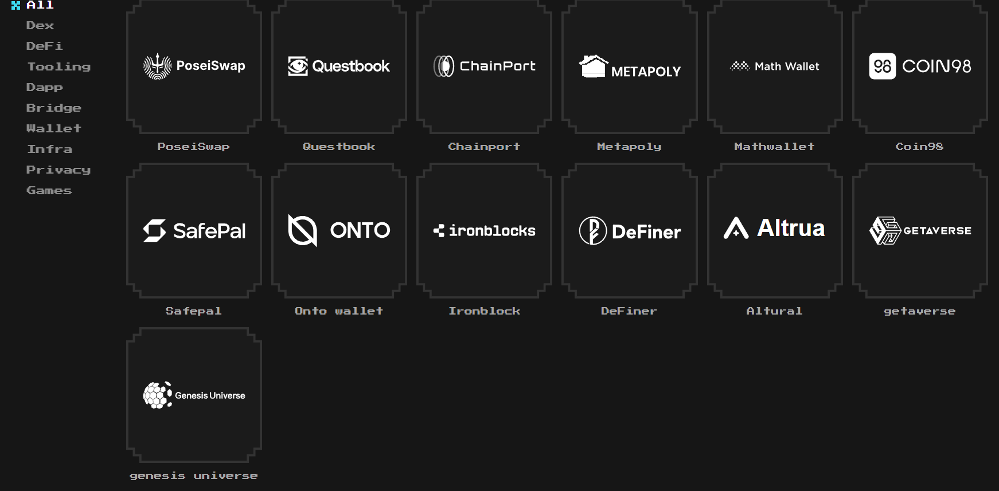999x491 pixels.
Task: Click the Questbook caption text
Action: [339, 147]
